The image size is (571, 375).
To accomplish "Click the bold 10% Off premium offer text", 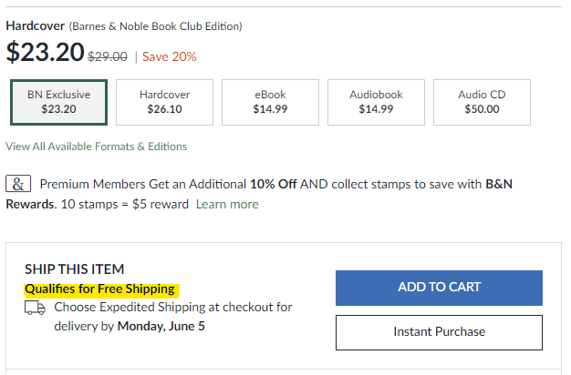I will coord(273,184).
